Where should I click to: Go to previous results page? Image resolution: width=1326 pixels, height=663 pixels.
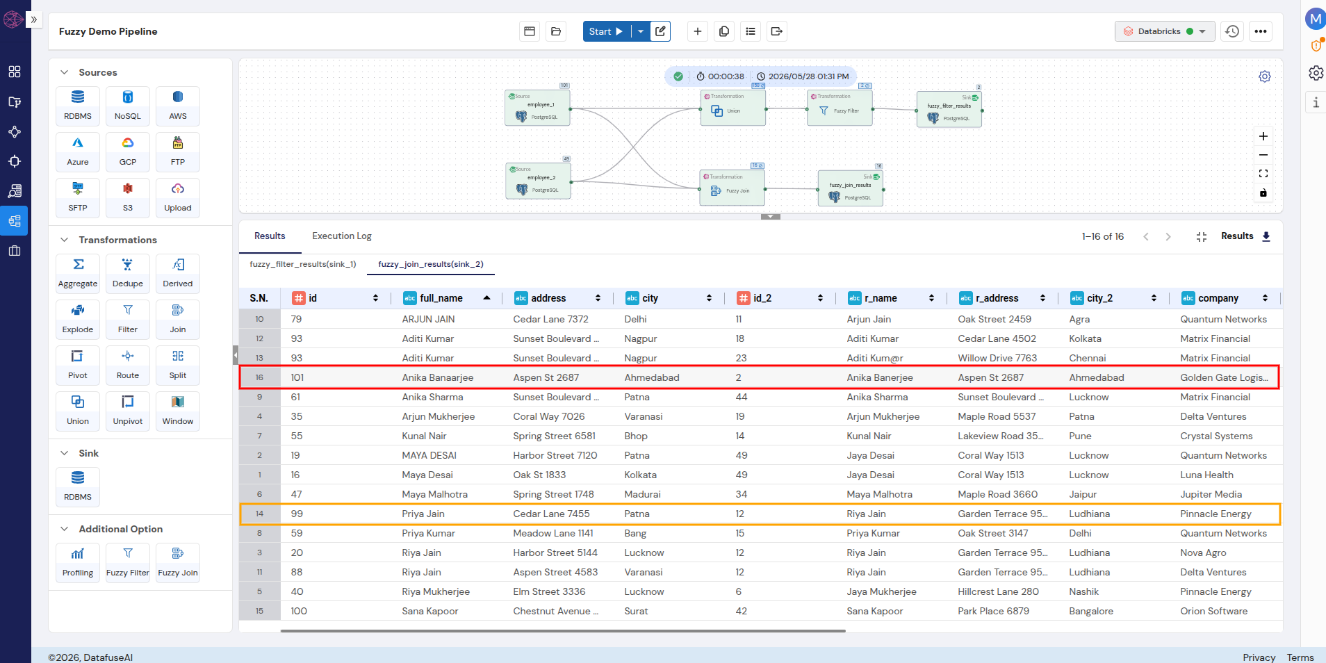(x=1146, y=237)
